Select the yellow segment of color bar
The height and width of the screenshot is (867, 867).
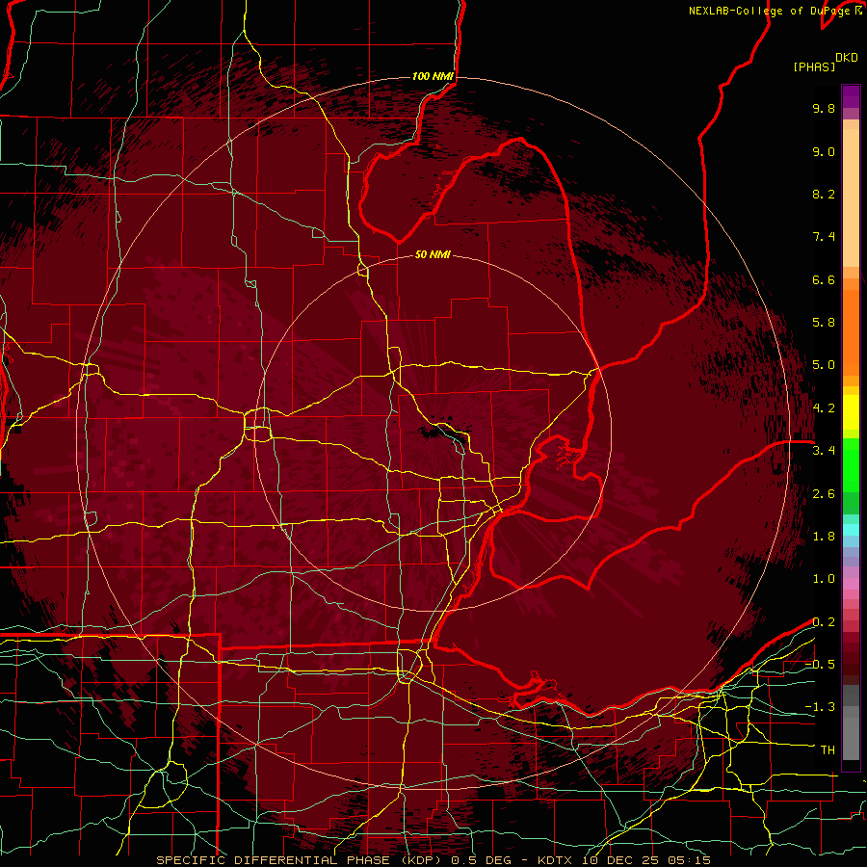pyautogui.click(x=851, y=412)
